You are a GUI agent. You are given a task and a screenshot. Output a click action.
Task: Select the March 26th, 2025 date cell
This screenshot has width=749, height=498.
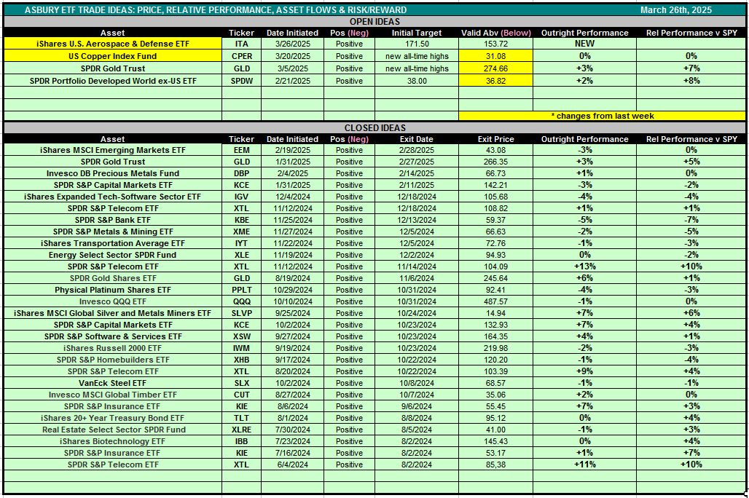(675, 10)
